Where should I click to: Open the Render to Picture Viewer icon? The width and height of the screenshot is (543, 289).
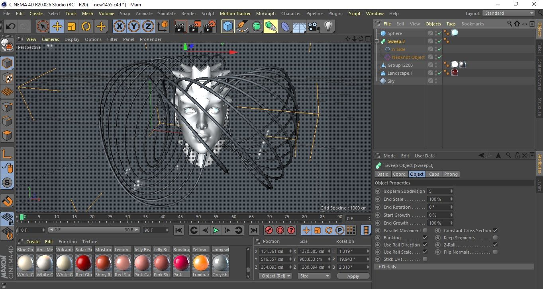click(x=194, y=27)
